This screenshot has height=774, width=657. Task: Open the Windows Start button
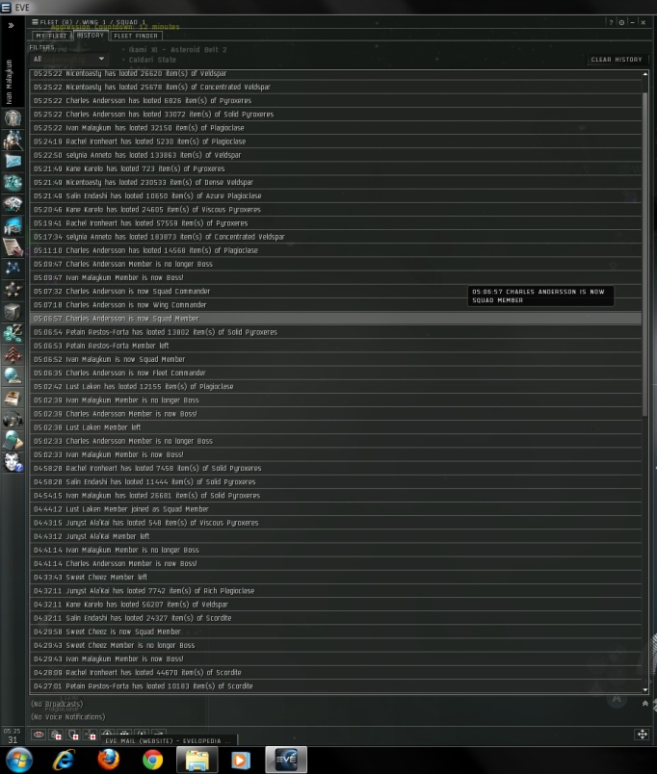tap(19, 760)
